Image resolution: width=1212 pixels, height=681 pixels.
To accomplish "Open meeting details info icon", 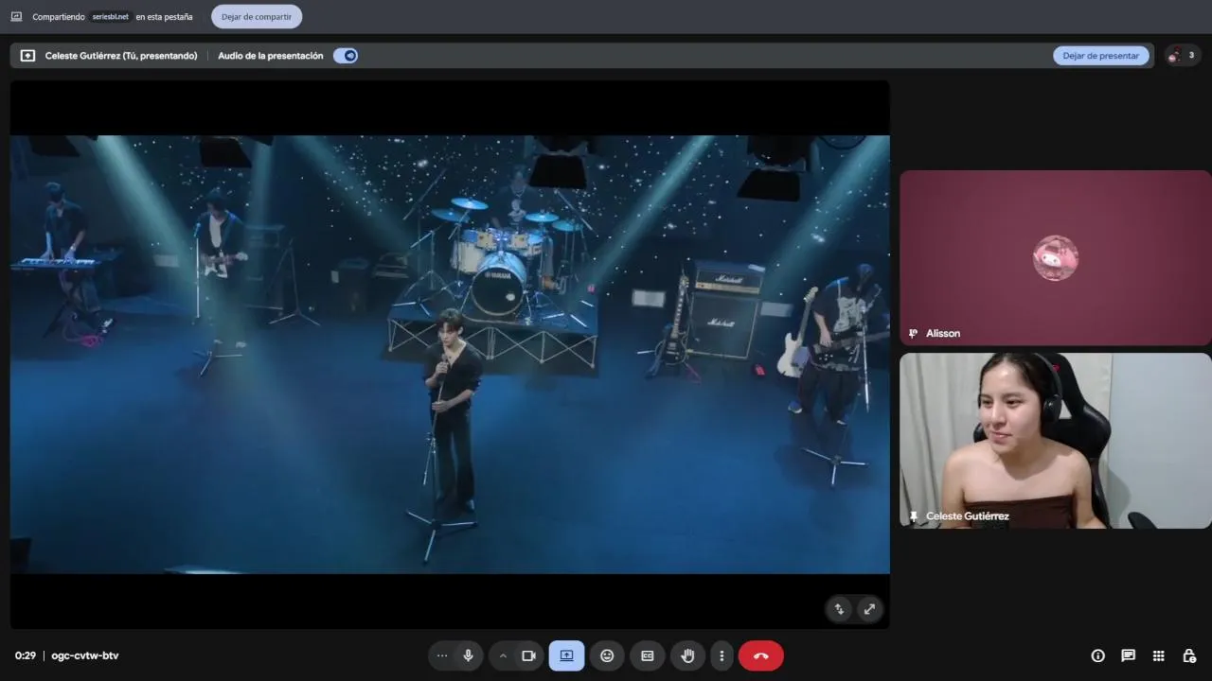I will coord(1098,655).
